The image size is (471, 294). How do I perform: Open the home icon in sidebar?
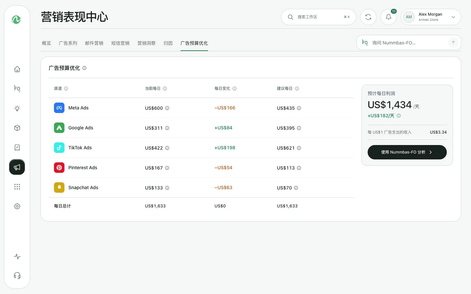(x=17, y=69)
